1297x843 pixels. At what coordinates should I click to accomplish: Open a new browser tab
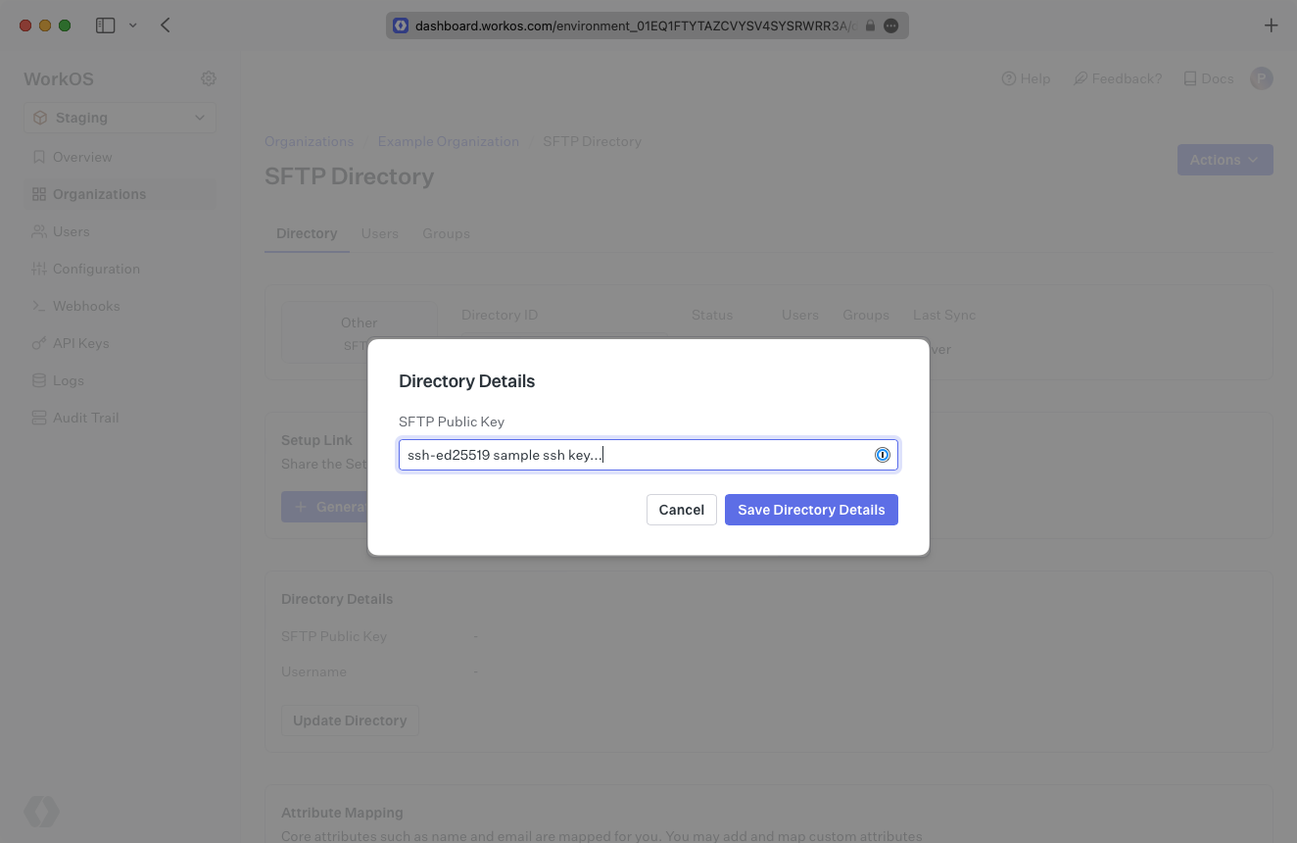[x=1271, y=25]
